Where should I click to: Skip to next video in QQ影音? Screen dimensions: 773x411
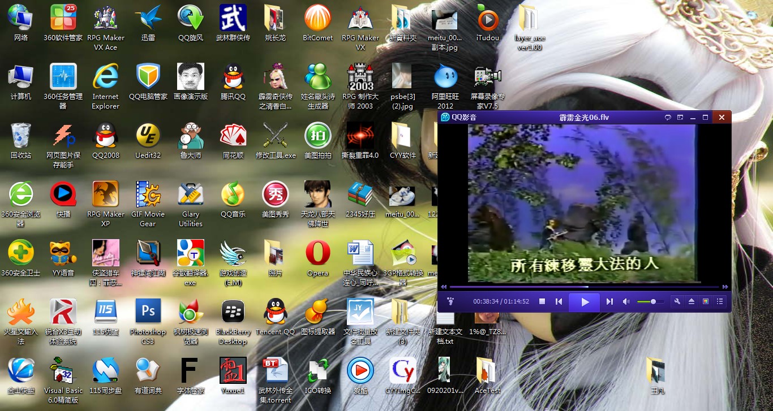click(x=609, y=302)
